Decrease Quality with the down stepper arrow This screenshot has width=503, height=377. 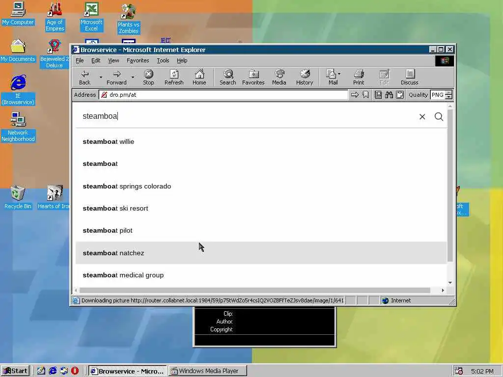click(449, 97)
